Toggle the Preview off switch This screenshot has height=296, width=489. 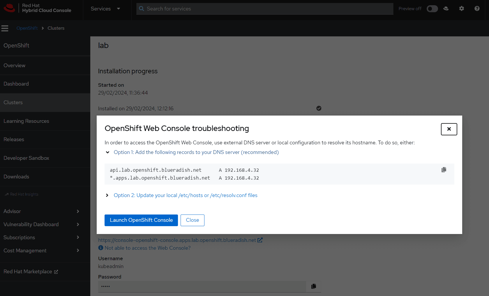(x=432, y=9)
